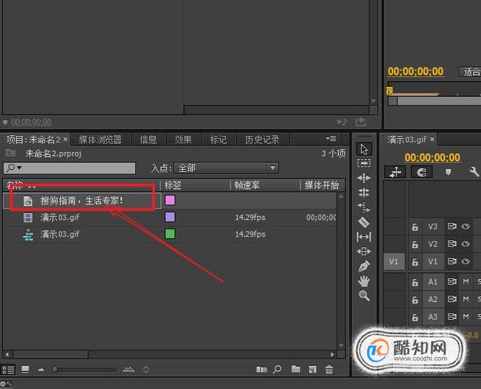Toggle snap magnet in timeline
The width and height of the screenshot is (481, 389).
pos(421,172)
